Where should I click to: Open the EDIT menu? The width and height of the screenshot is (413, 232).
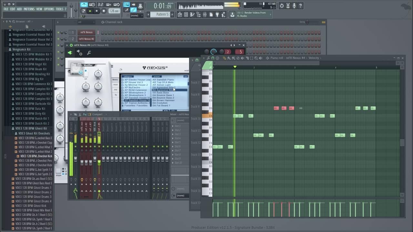[13, 9]
